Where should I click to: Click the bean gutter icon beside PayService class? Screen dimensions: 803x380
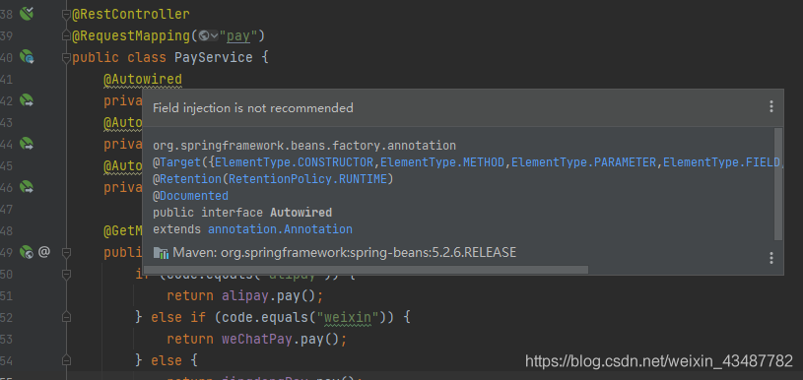(27, 57)
